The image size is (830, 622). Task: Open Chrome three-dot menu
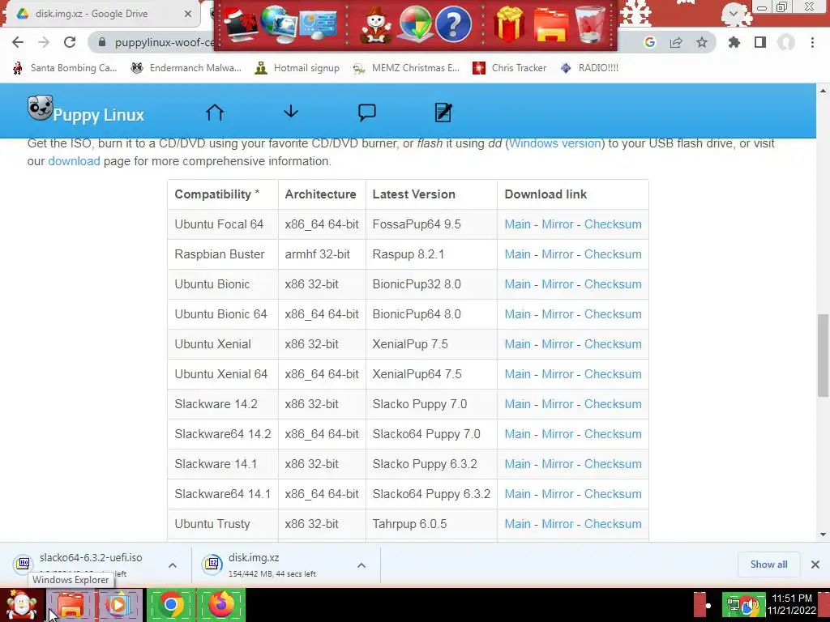pos(812,42)
